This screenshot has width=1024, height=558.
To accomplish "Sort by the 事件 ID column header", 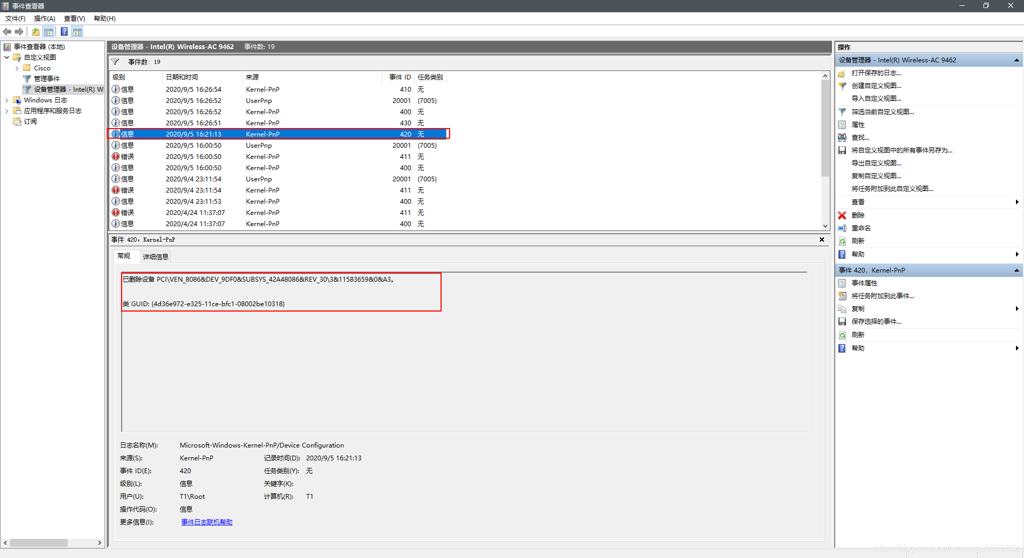I will (398, 77).
